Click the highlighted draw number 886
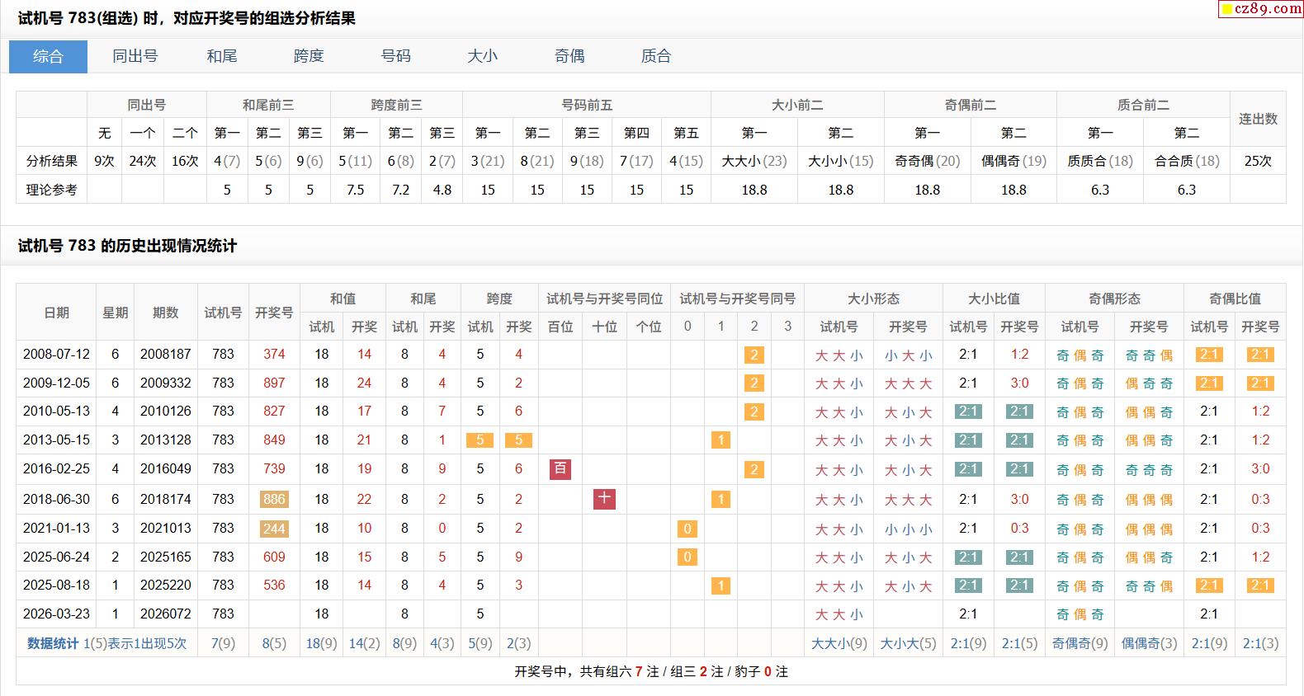 [x=274, y=499]
